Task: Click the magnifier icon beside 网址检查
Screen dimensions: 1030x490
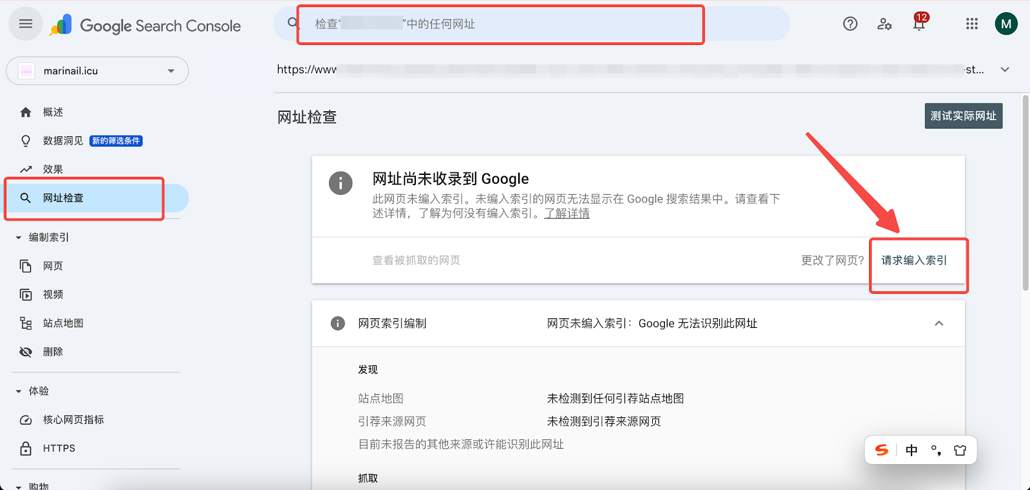Action: tap(26, 198)
